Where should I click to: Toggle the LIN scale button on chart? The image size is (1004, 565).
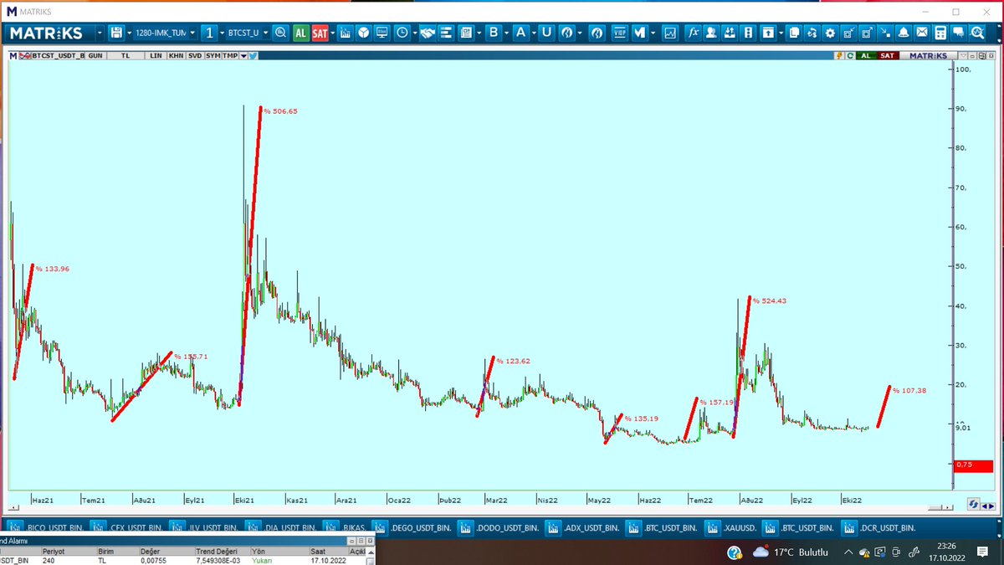pyautogui.click(x=156, y=55)
